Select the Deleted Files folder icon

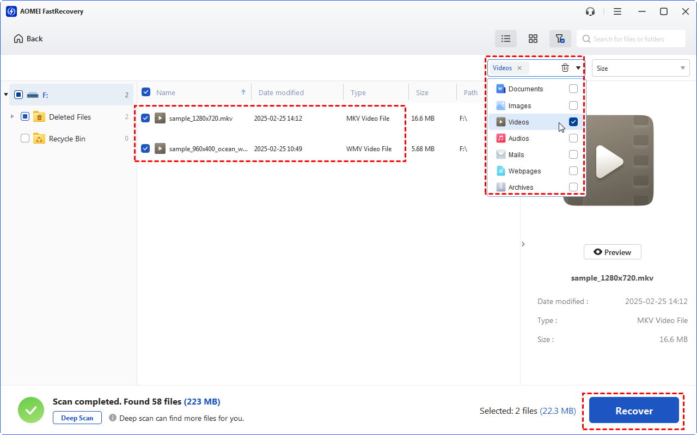click(39, 116)
